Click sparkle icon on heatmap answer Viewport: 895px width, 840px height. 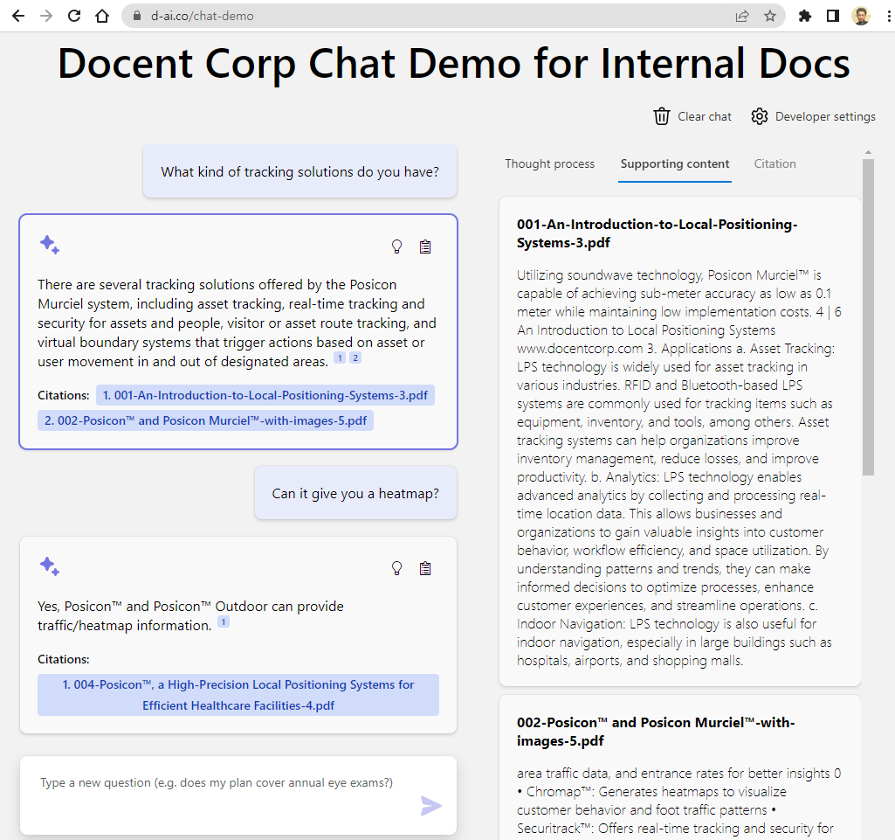tap(50, 566)
